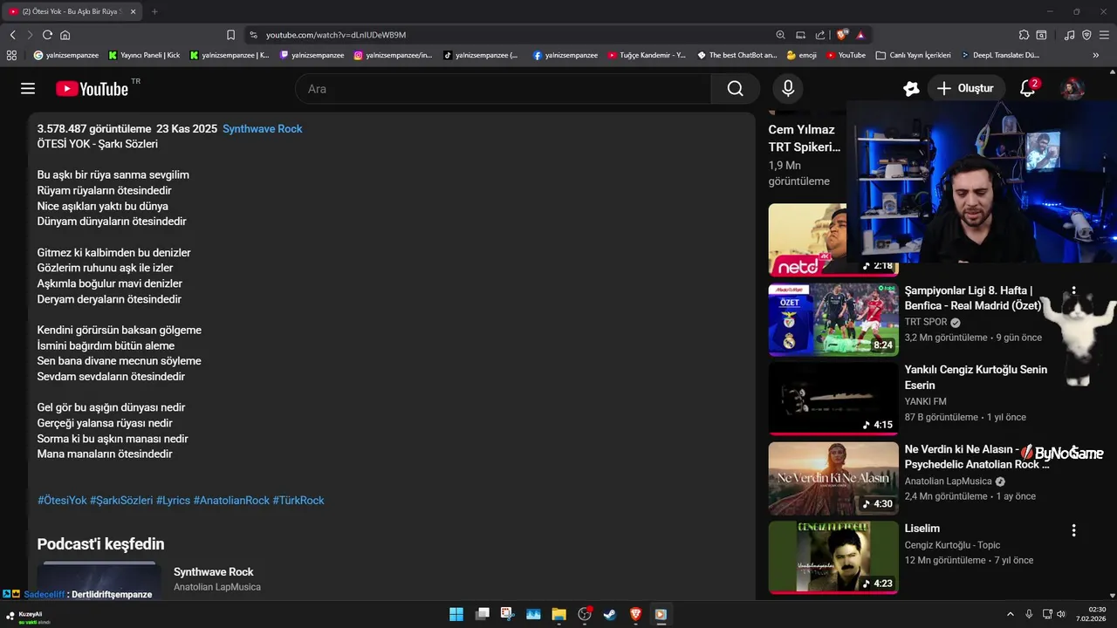Open options for Liselim video
1117x628 pixels.
coord(1073,530)
